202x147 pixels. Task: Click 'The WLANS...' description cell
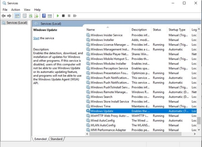140,125
